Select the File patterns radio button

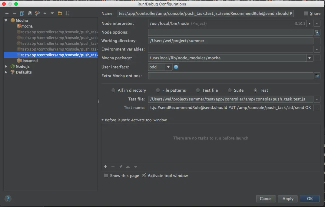[158, 90]
